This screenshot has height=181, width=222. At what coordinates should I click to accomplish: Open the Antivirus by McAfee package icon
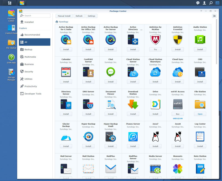[155, 40]
